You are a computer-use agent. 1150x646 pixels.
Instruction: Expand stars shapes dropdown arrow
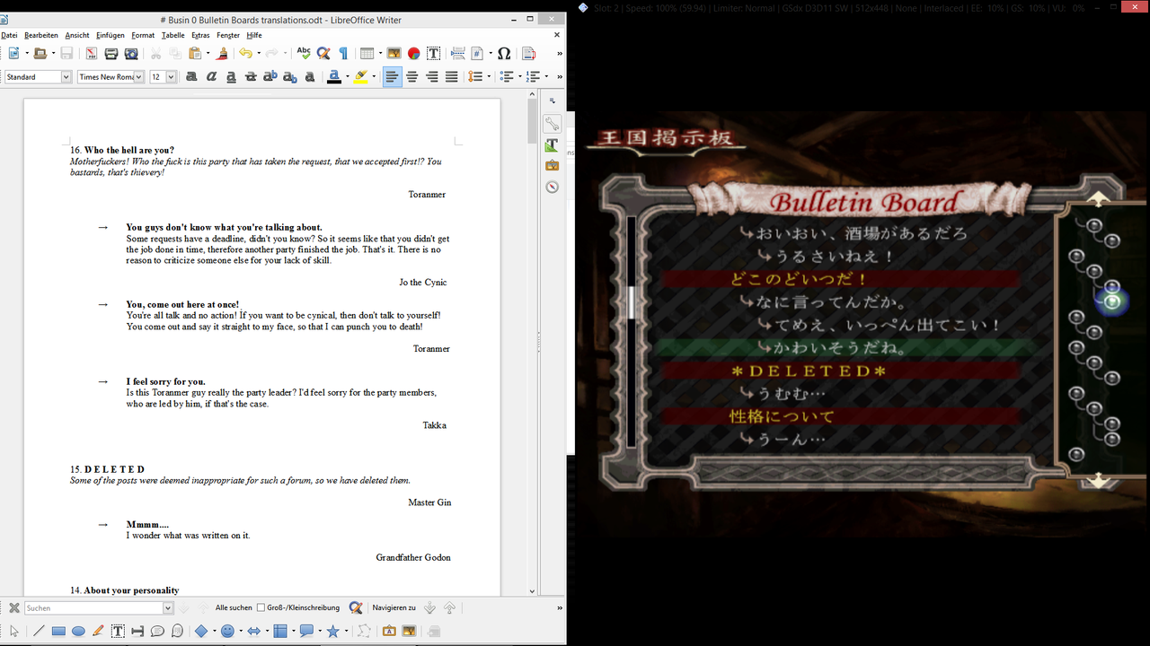[x=347, y=632]
